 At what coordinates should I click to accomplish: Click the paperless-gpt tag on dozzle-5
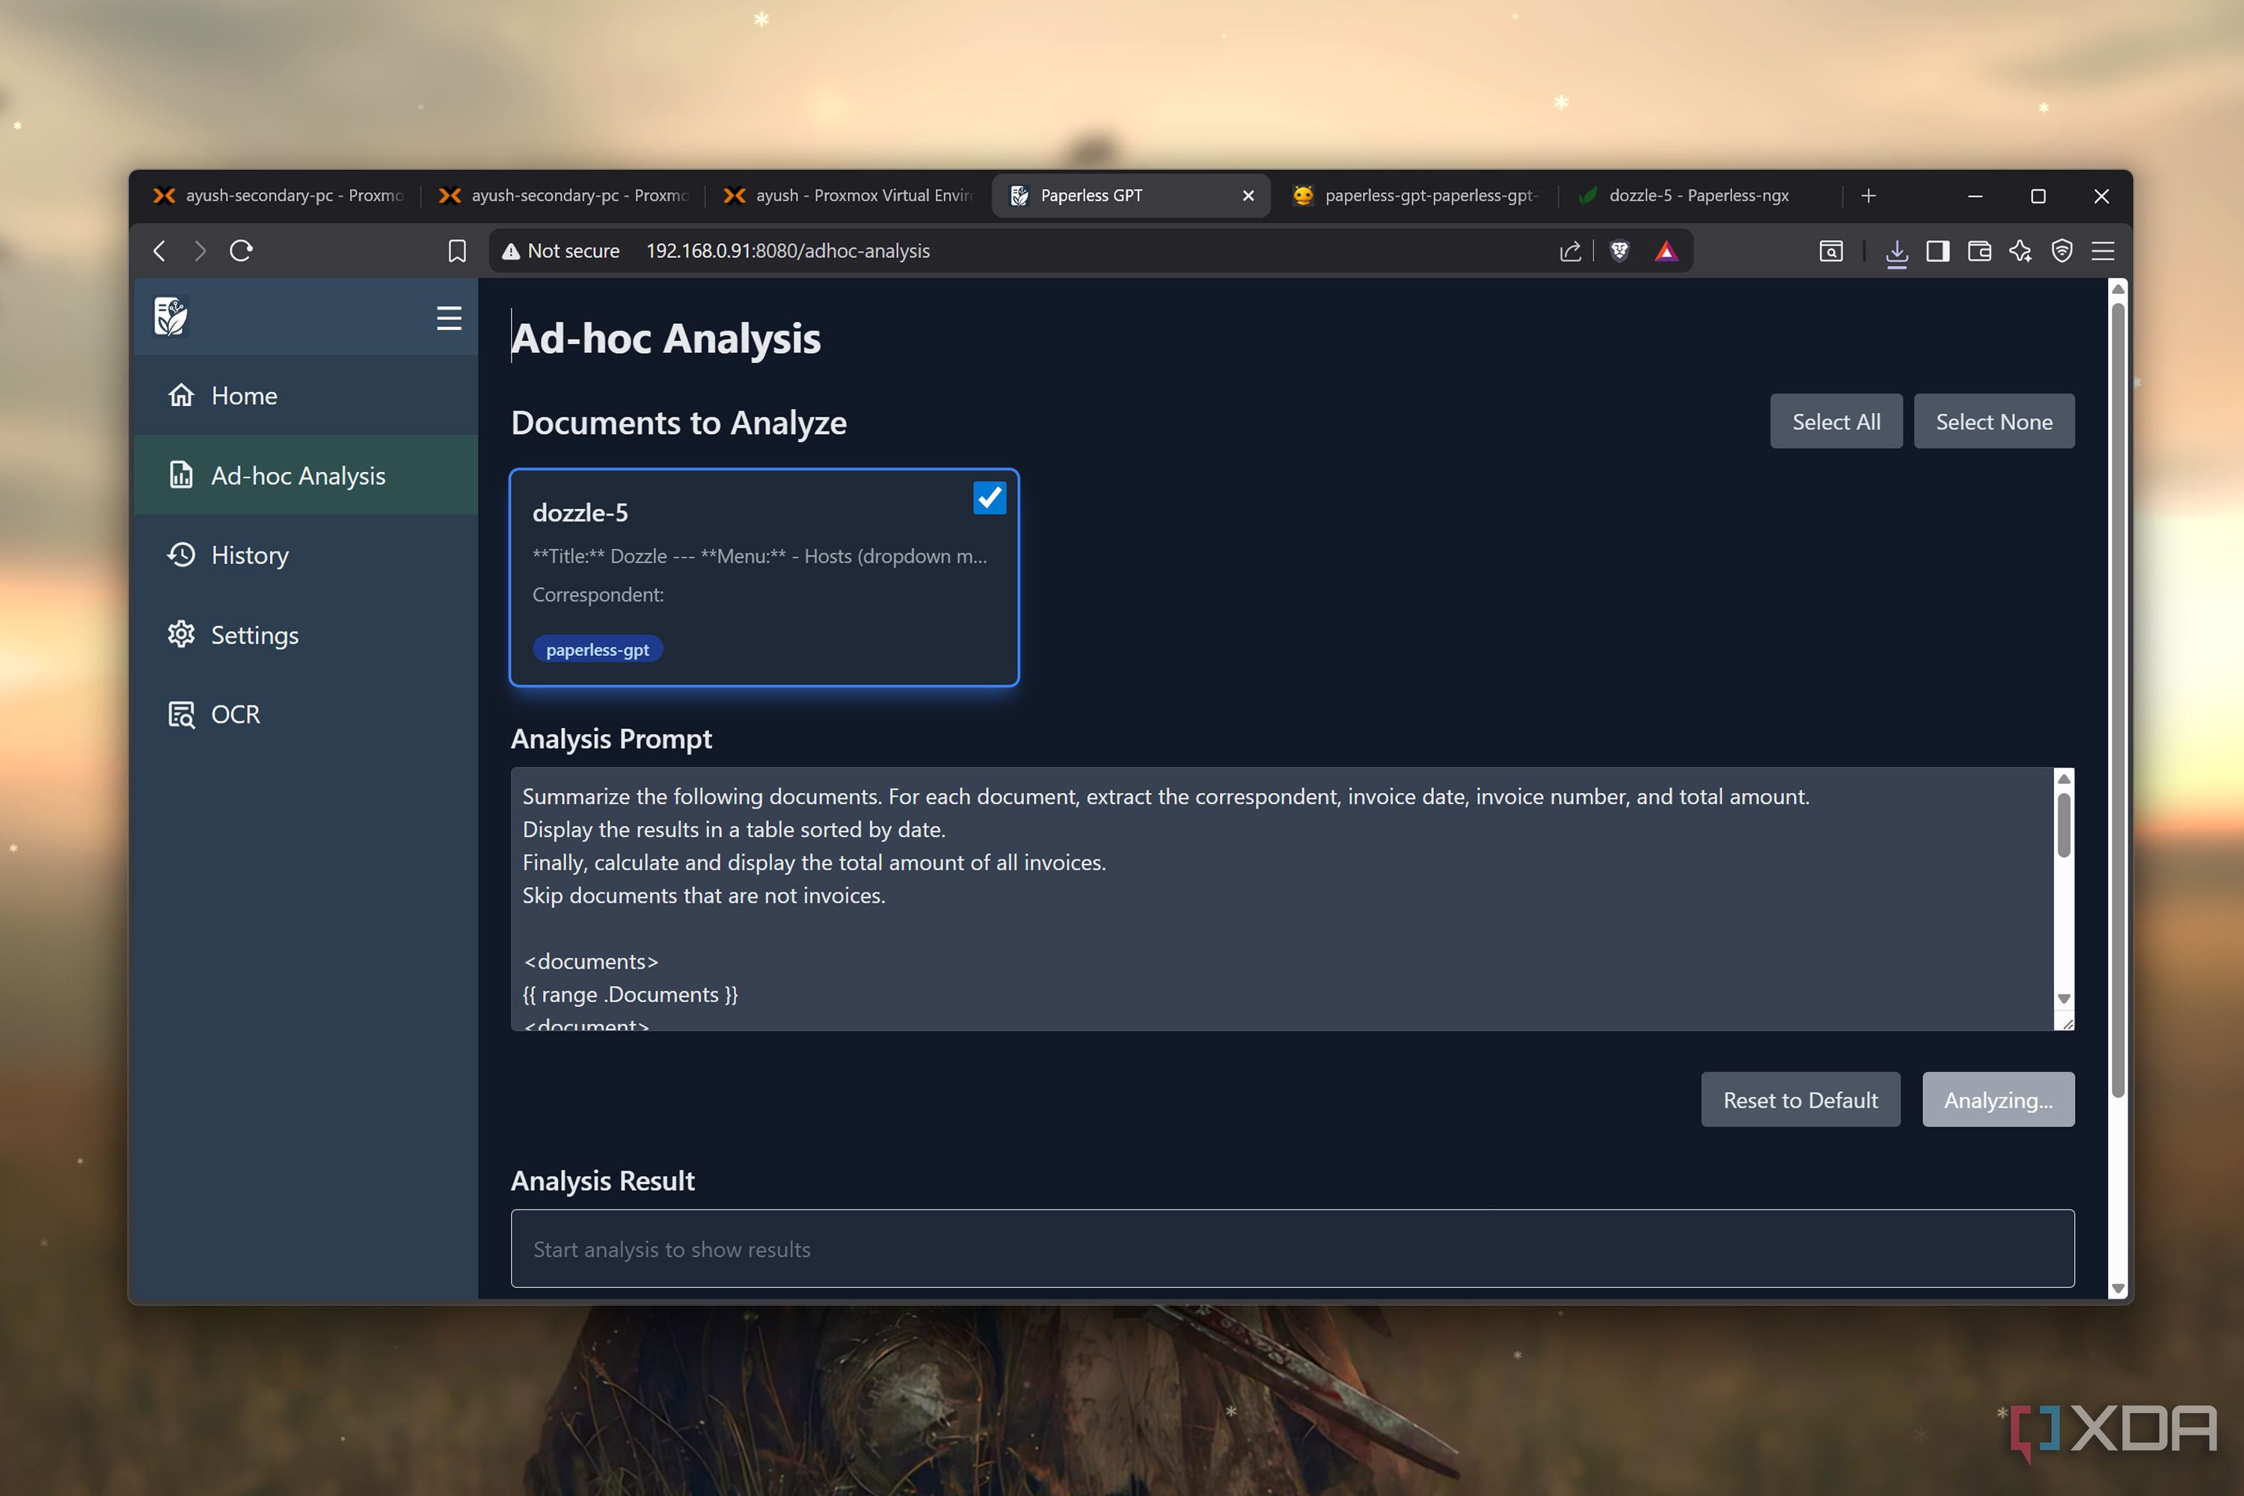(x=597, y=649)
